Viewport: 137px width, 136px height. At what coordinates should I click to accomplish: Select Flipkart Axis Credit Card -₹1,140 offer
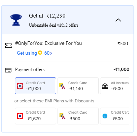[x=78, y=86]
